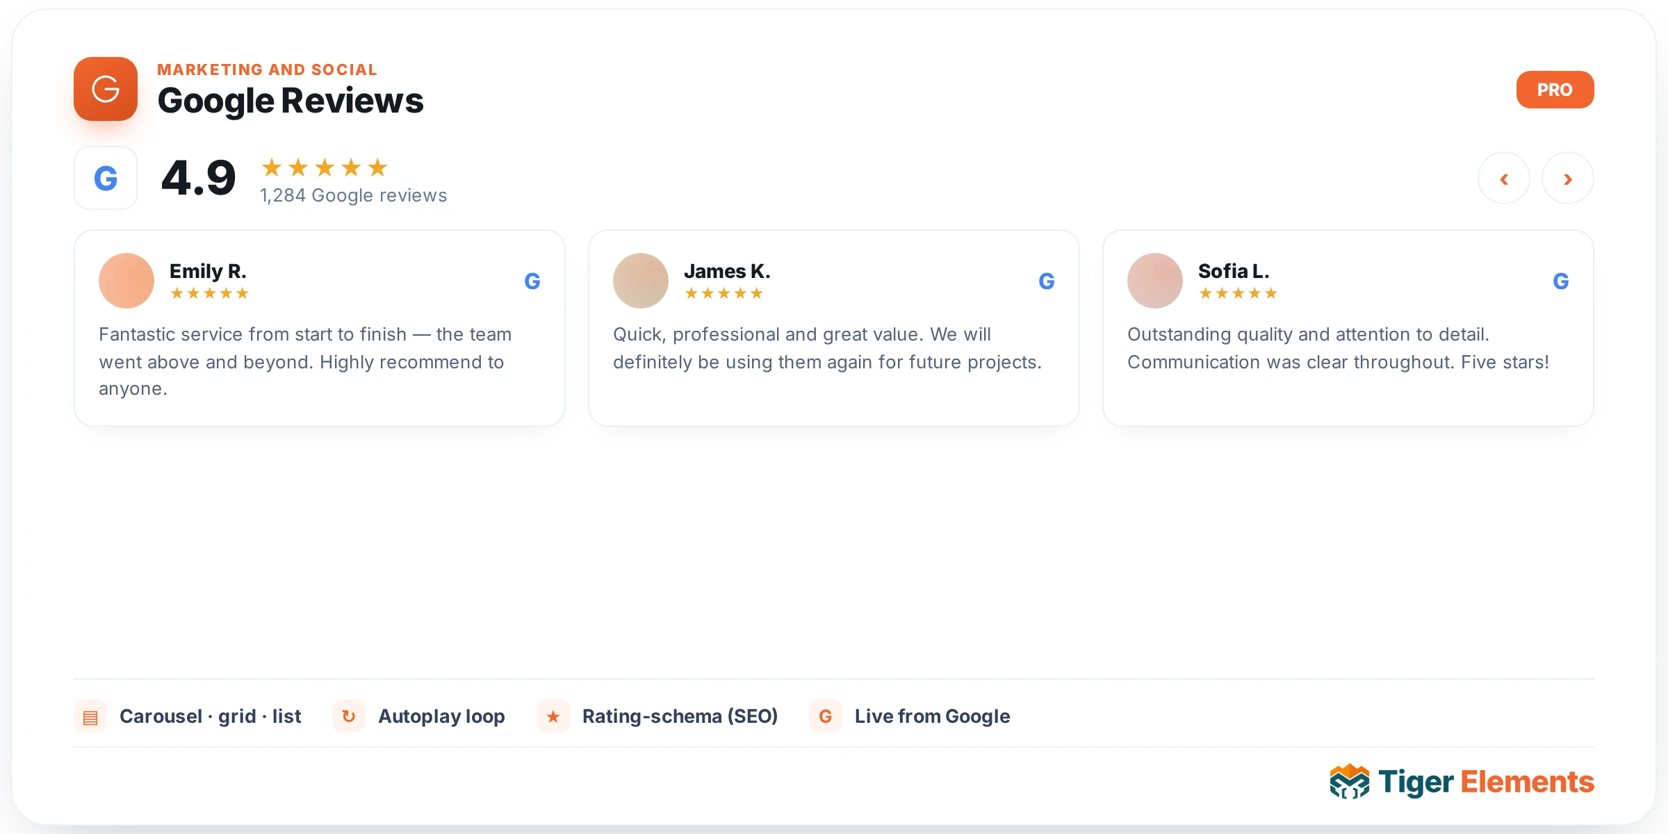Click the 'Google Reviews' heading
The image size is (1668, 834).
[x=291, y=101]
